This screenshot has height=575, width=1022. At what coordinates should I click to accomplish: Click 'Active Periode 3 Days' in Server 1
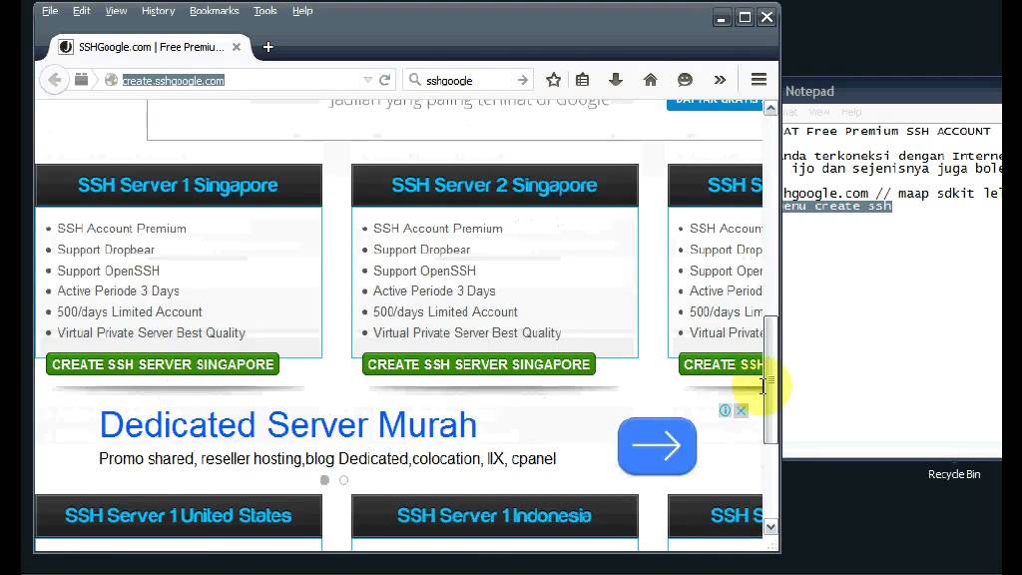pyautogui.click(x=118, y=290)
